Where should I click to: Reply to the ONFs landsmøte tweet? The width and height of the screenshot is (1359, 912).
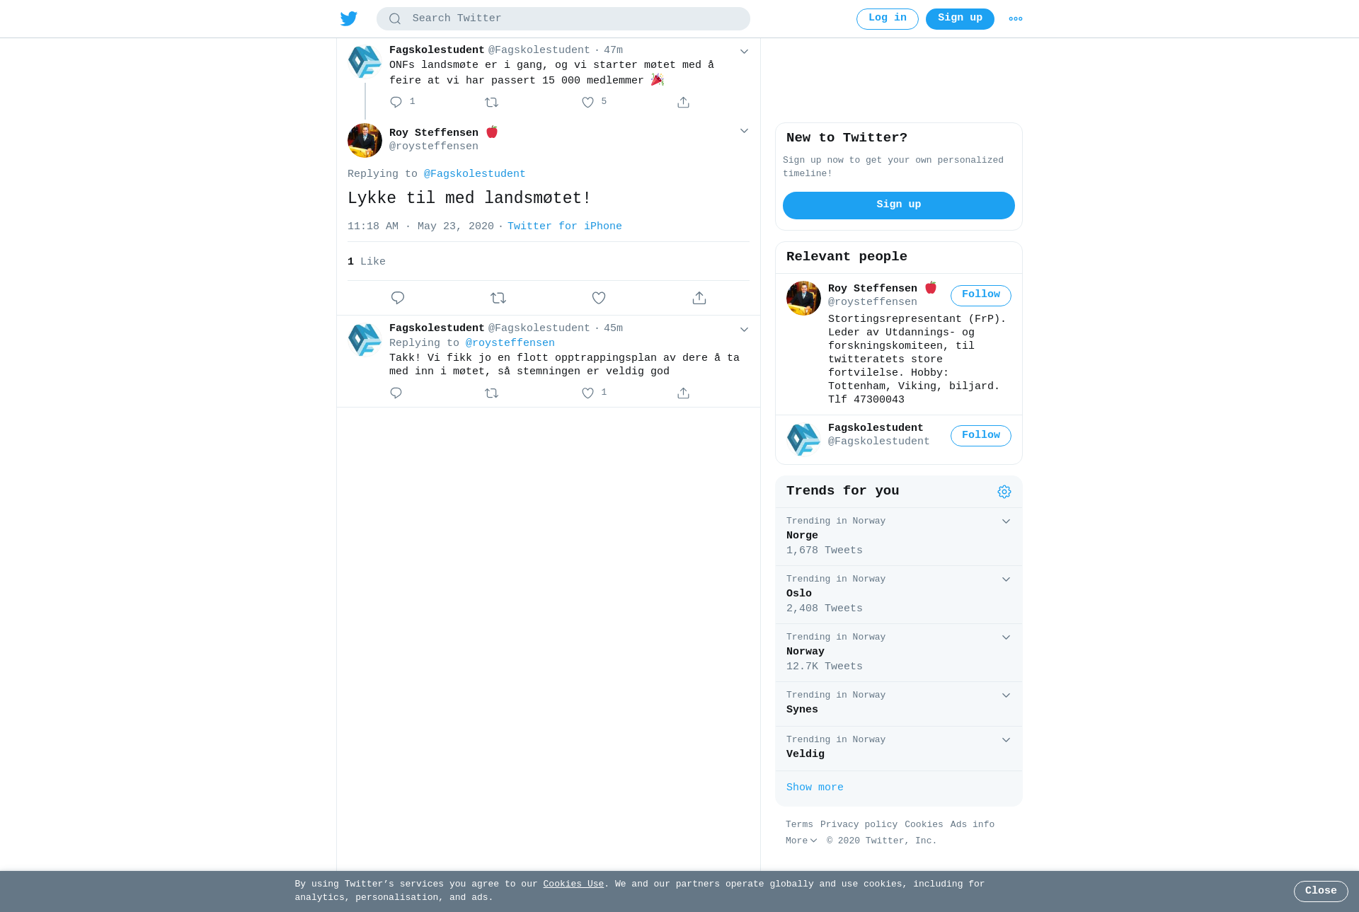point(396,103)
